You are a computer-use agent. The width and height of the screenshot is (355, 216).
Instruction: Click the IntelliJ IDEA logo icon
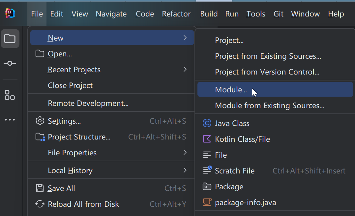coord(10,14)
